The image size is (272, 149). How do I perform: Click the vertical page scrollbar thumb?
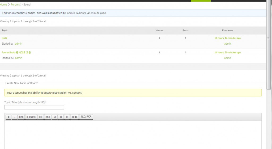269,39
